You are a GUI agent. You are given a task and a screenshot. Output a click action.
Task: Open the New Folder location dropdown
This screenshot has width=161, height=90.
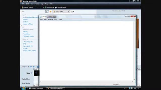click(61, 12)
